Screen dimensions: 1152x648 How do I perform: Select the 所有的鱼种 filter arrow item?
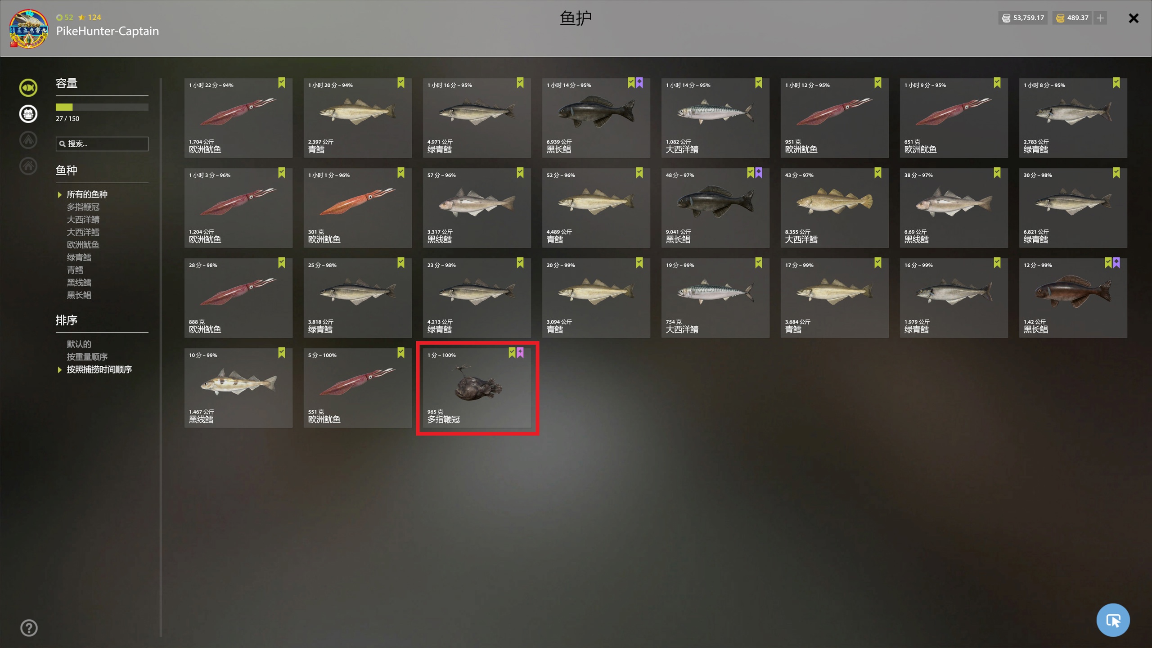pyautogui.click(x=87, y=194)
